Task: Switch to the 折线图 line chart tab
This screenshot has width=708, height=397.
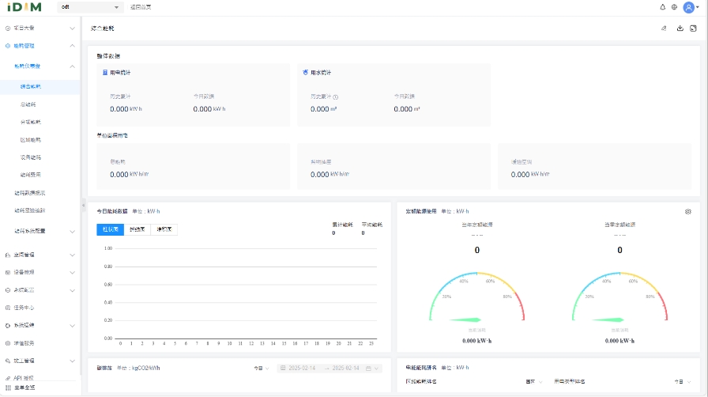Action: click(137, 229)
